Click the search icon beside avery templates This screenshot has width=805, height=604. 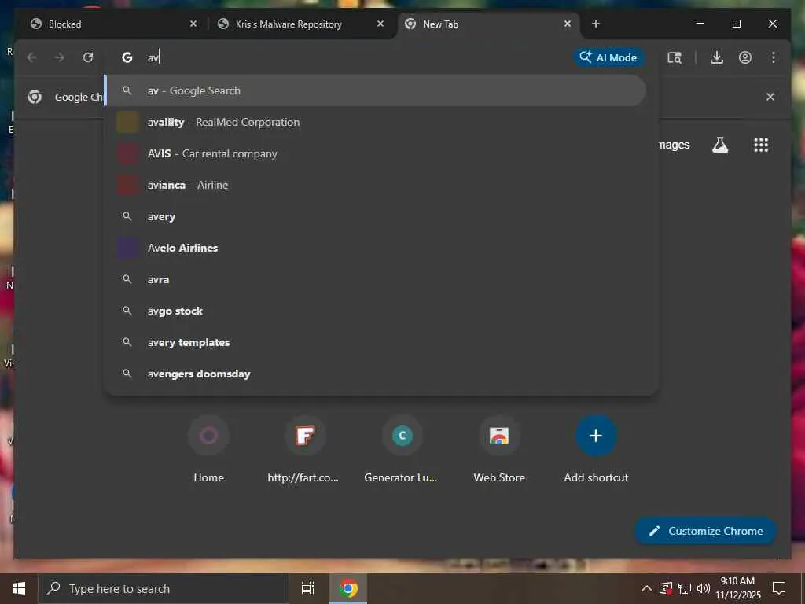tap(127, 342)
